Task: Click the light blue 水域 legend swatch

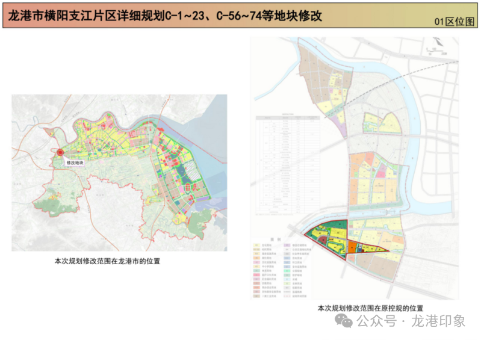Action: [x=287, y=279]
